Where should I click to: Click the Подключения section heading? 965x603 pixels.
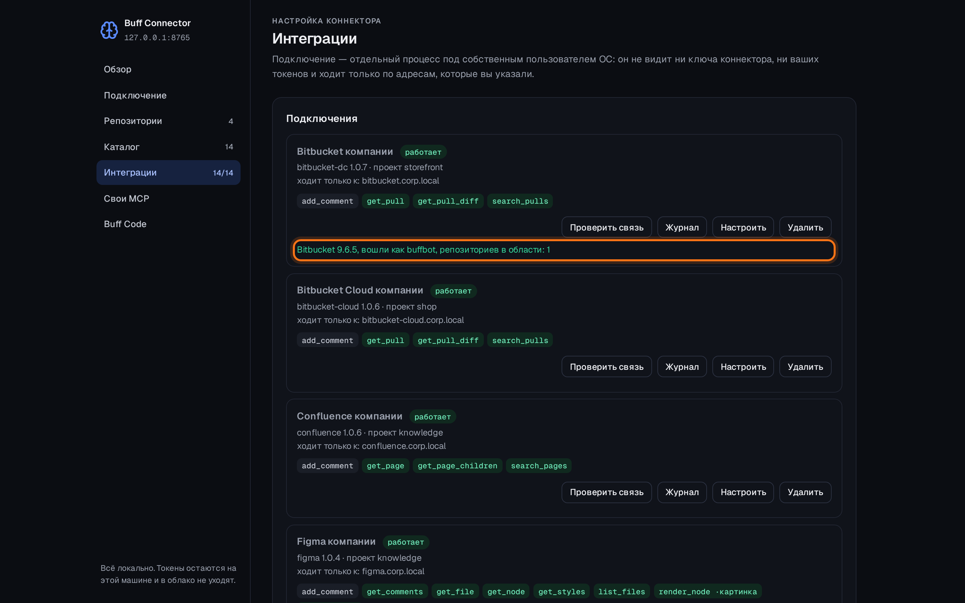coord(321,119)
